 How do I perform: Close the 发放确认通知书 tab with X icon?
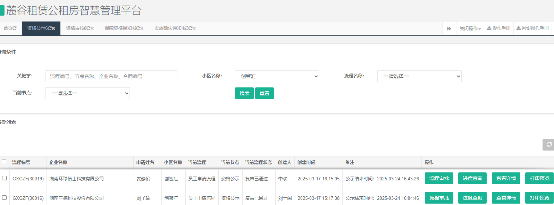pyautogui.click(x=194, y=28)
